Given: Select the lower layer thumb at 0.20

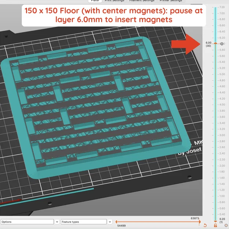Looking at the screenshot, I should (x=215, y=221).
